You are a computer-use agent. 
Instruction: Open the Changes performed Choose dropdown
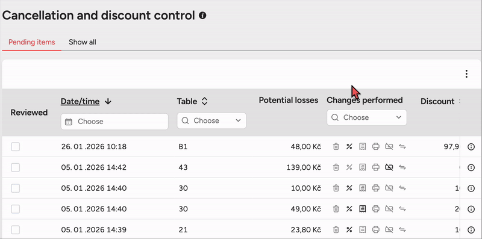point(366,117)
